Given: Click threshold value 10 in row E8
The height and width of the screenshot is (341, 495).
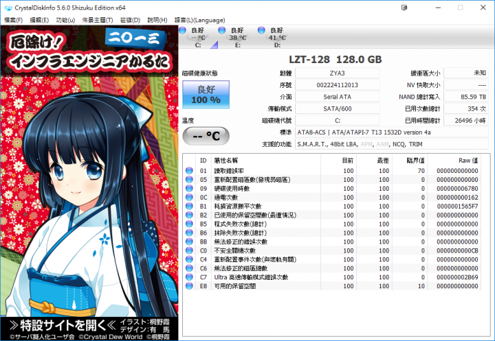Looking at the screenshot, I should pyautogui.click(x=421, y=286).
